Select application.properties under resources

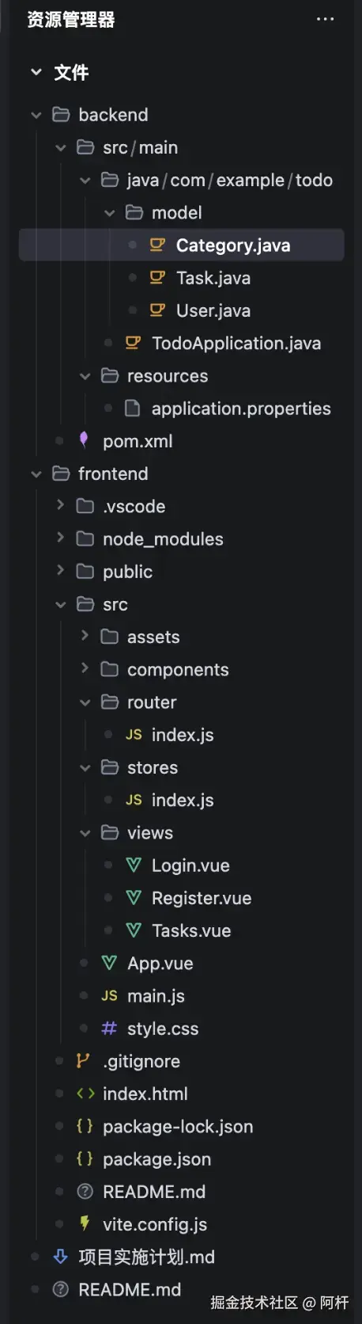point(241,409)
